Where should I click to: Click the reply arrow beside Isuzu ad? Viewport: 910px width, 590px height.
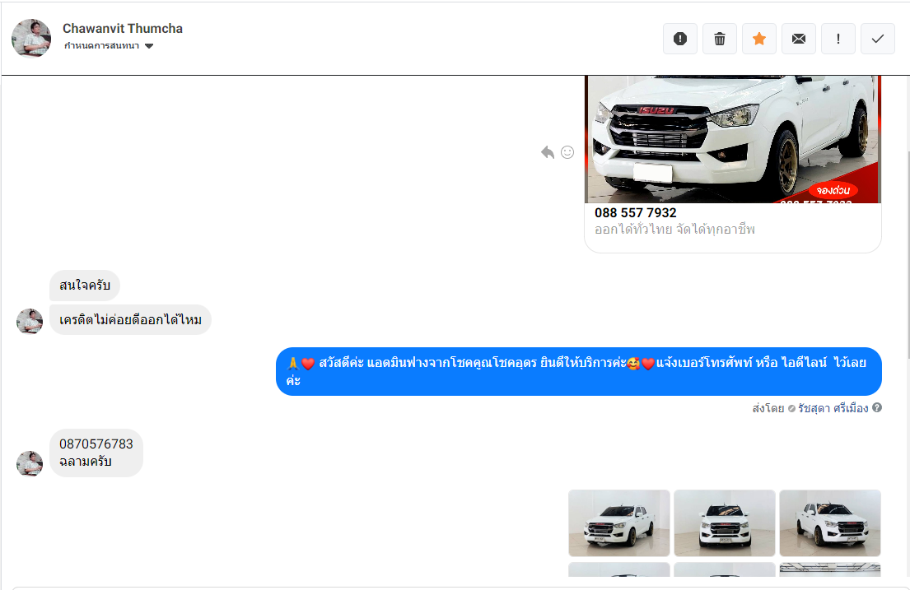(x=548, y=152)
